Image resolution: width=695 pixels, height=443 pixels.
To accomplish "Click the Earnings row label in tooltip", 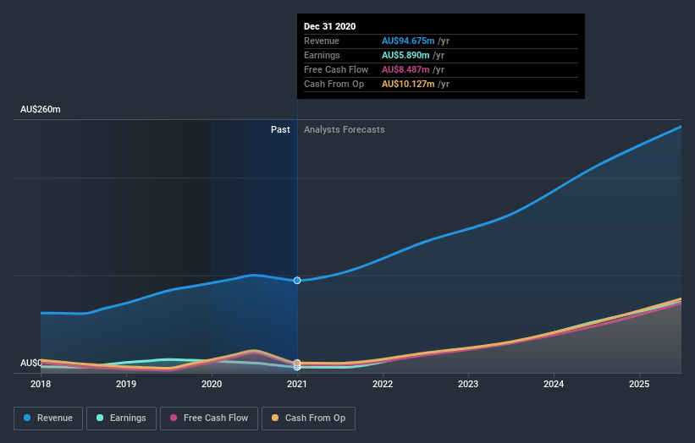I will tap(322, 55).
